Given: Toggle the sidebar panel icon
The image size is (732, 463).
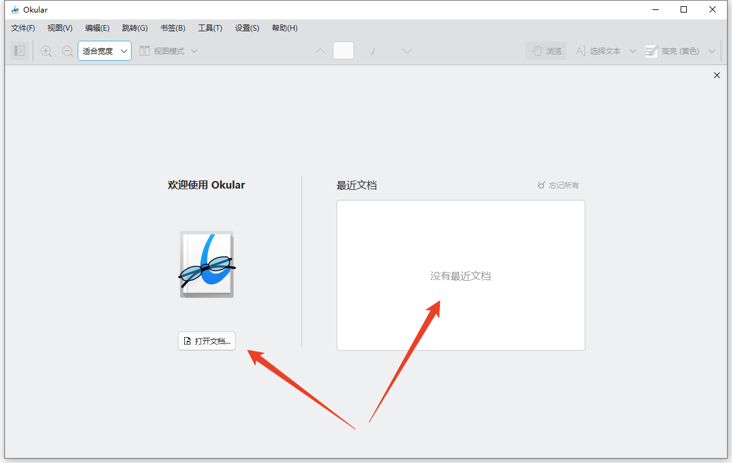Looking at the screenshot, I should tap(19, 51).
